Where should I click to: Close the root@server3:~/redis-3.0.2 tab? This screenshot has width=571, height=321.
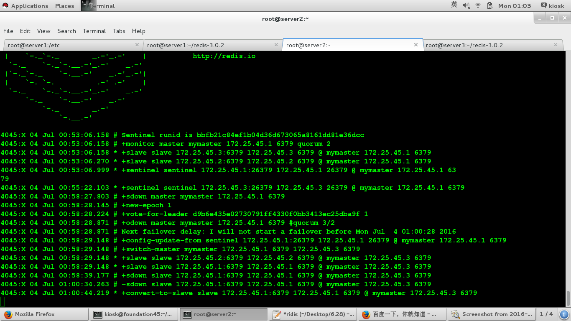pos(556,45)
